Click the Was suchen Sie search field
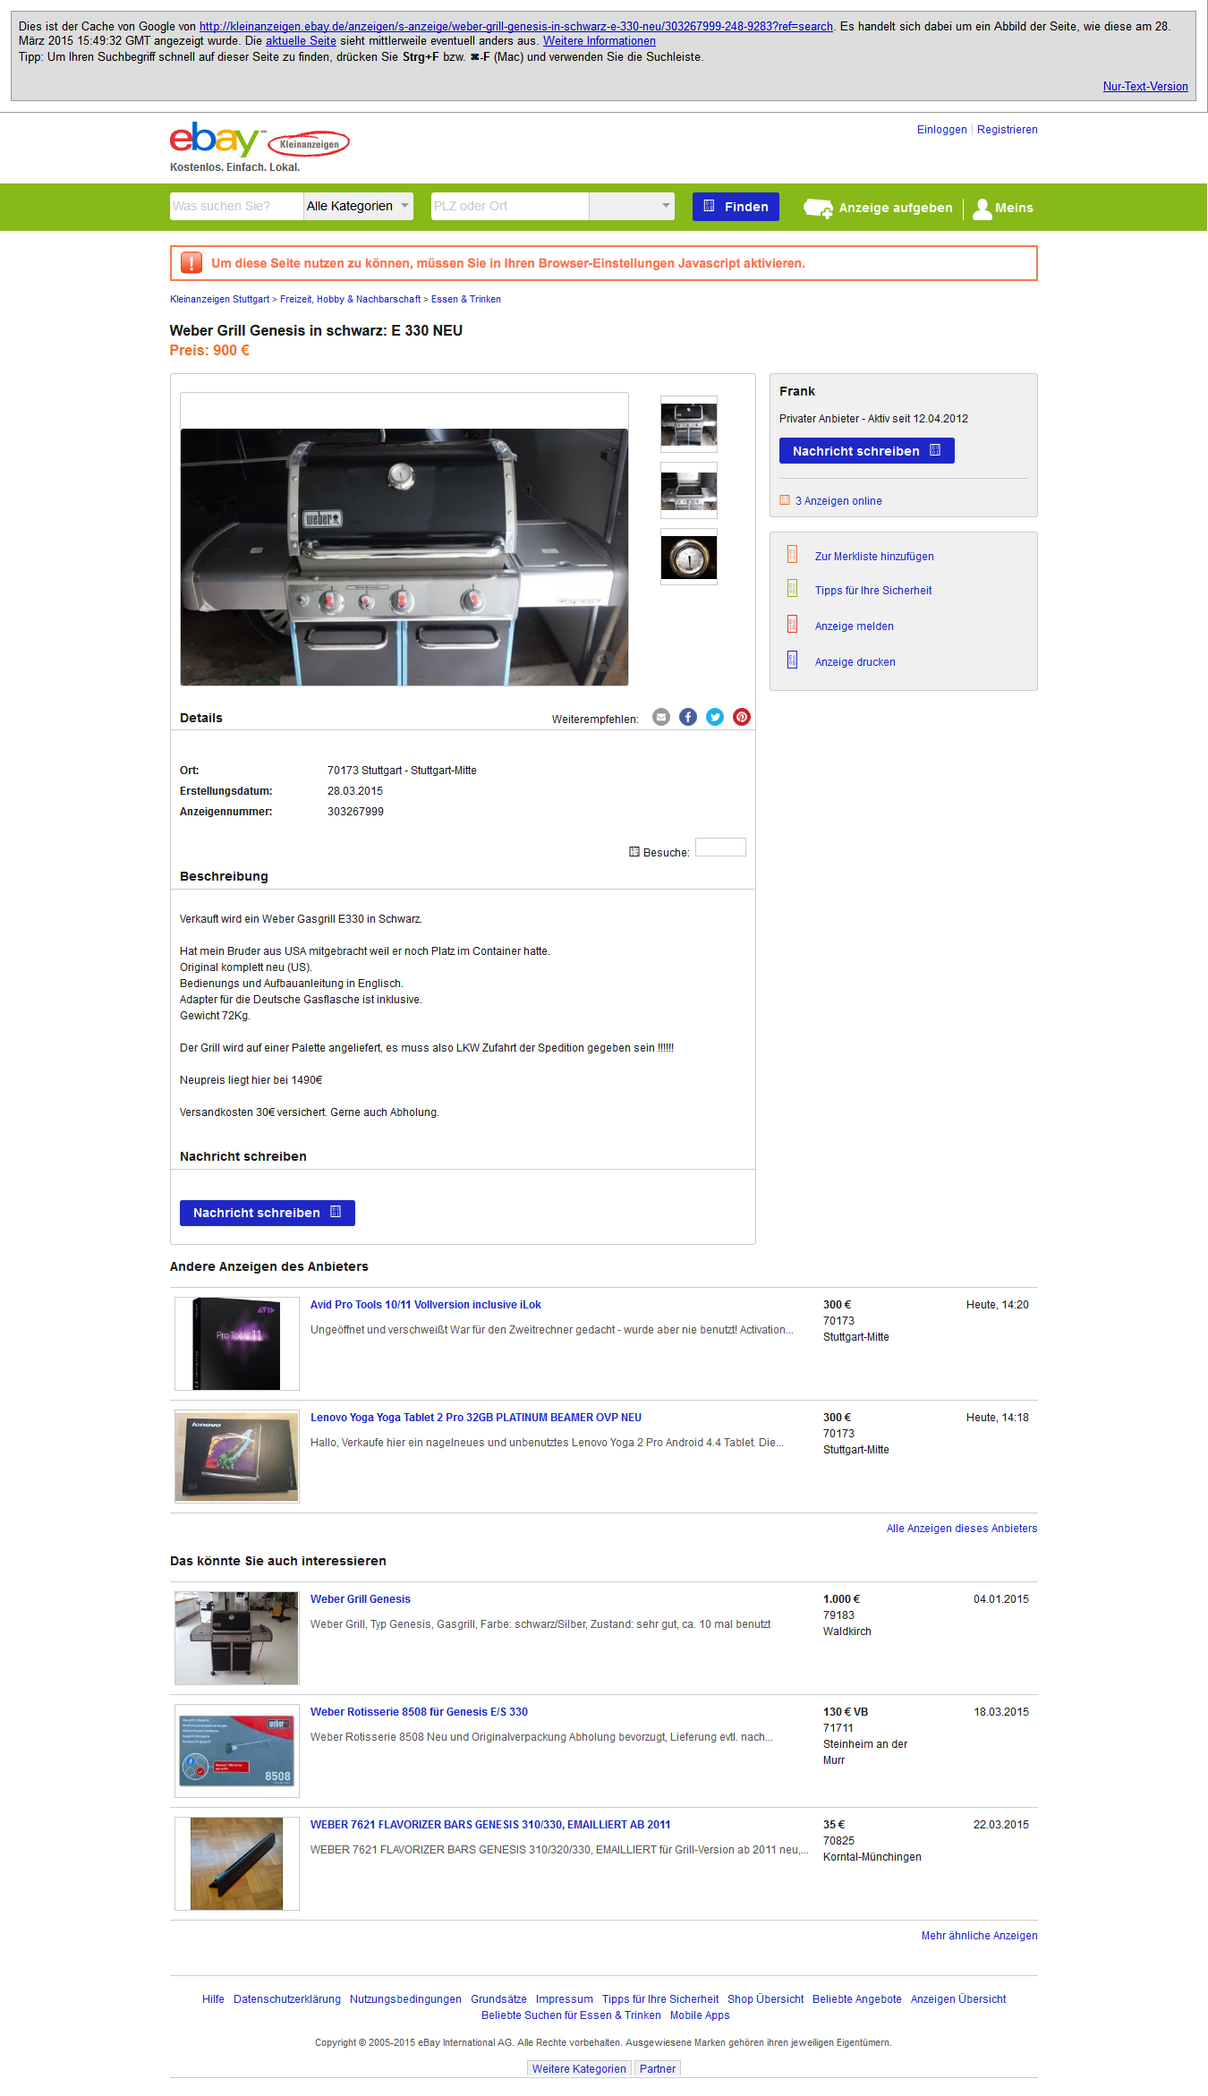 click(236, 206)
